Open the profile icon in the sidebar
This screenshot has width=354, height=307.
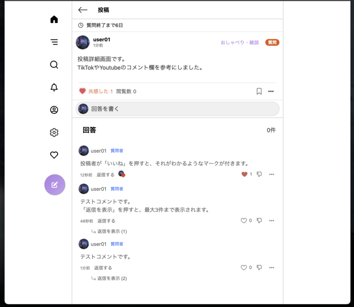(x=54, y=110)
